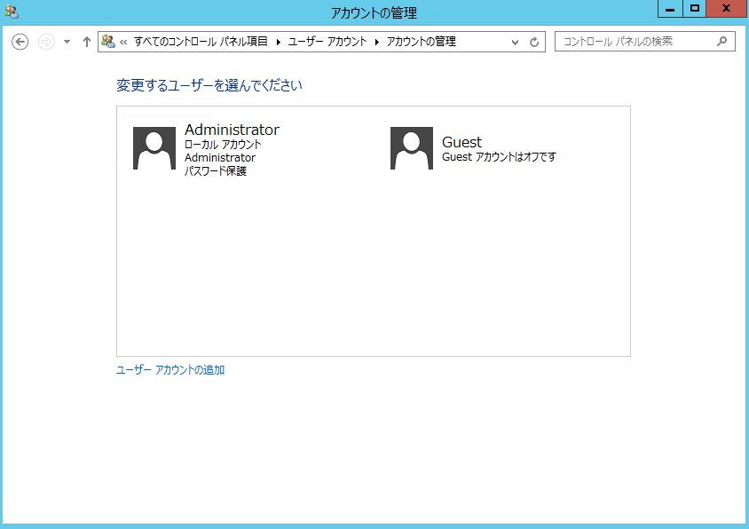This screenshot has width=749, height=529.
Task: Expand the breadcrumb overflow chevron in address bar
Action: [x=126, y=41]
